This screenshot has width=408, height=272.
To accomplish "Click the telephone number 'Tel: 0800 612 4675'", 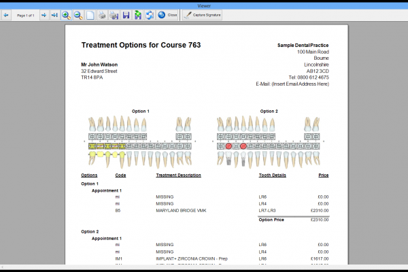I will pyautogui.click(x=309, y=78).
